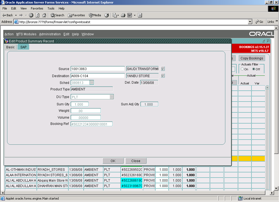Go to the Home page icon
The width and height of the screenshot is (279, 202).
pos(44,15)
